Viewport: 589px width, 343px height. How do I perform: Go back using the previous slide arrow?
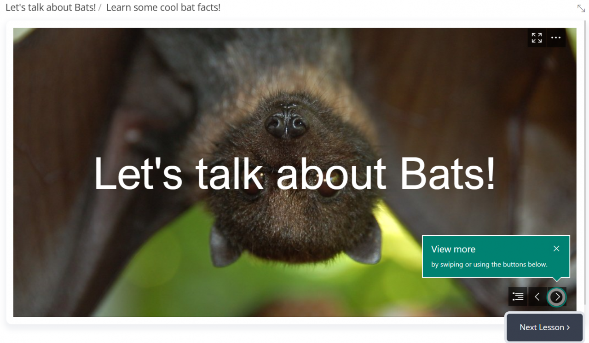537,296
